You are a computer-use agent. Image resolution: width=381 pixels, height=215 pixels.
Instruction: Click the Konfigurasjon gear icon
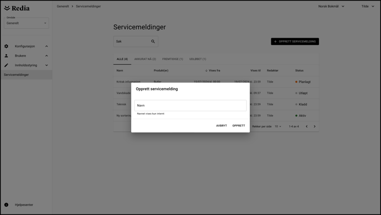[6, 46]
